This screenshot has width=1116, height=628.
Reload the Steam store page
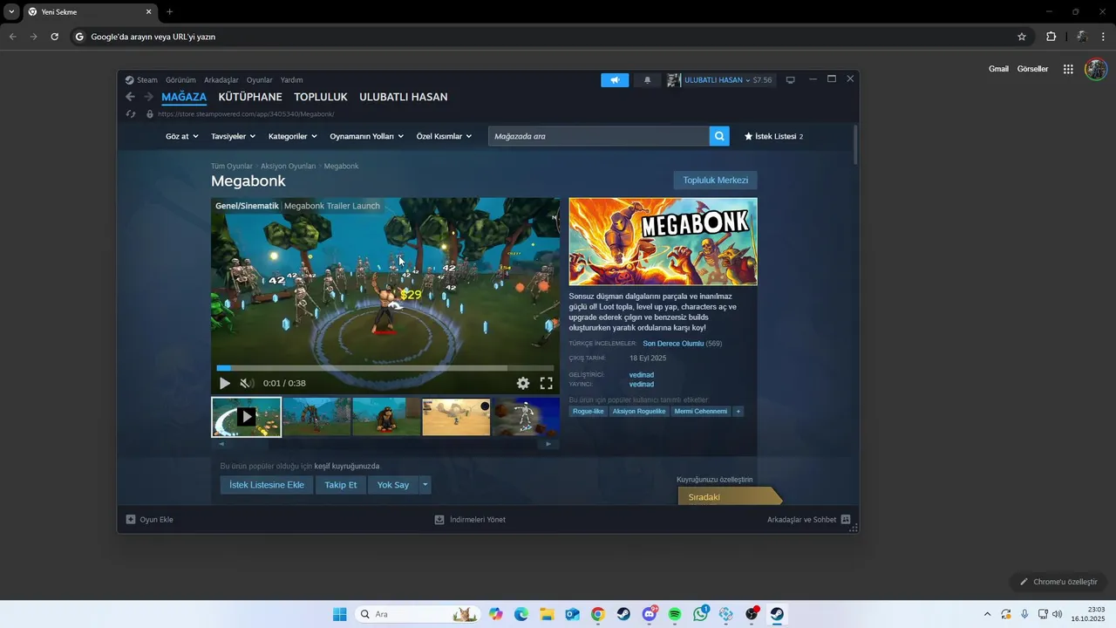point(131,113)
